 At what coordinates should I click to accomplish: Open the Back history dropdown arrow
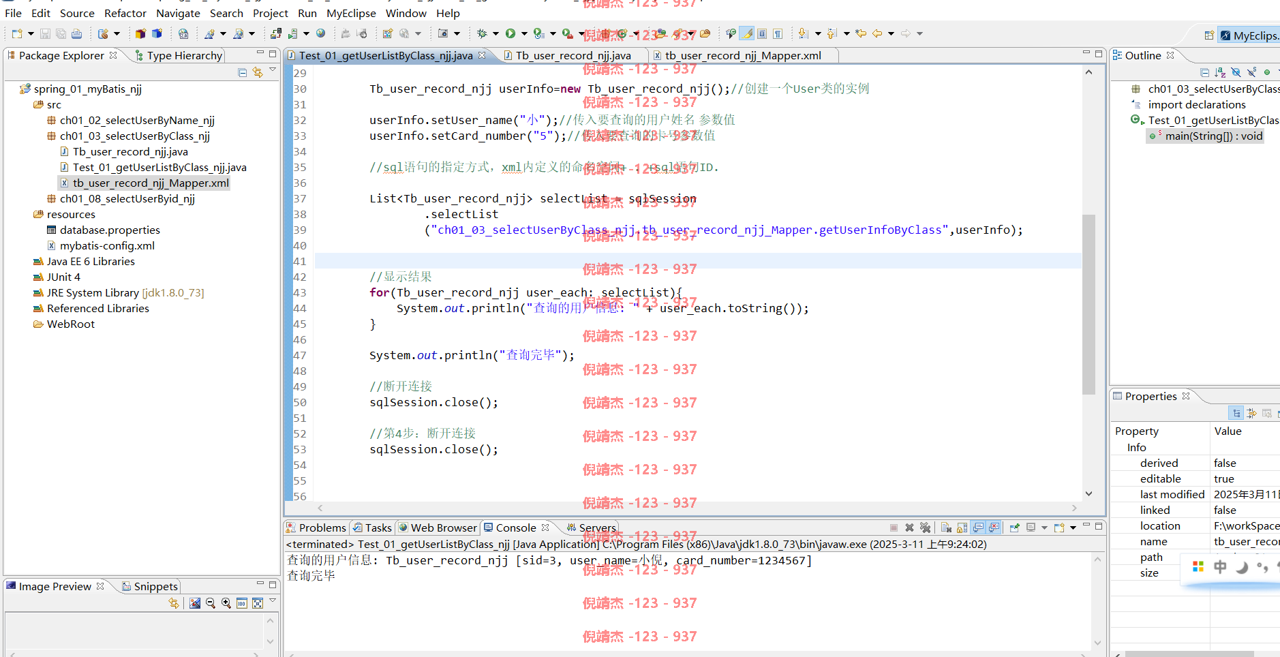pos(891,33)
